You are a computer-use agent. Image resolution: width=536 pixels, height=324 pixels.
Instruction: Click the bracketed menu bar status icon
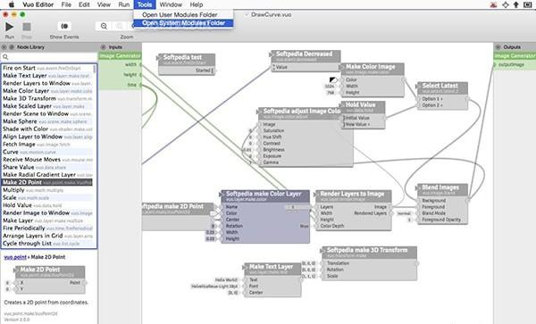[527, 4]
